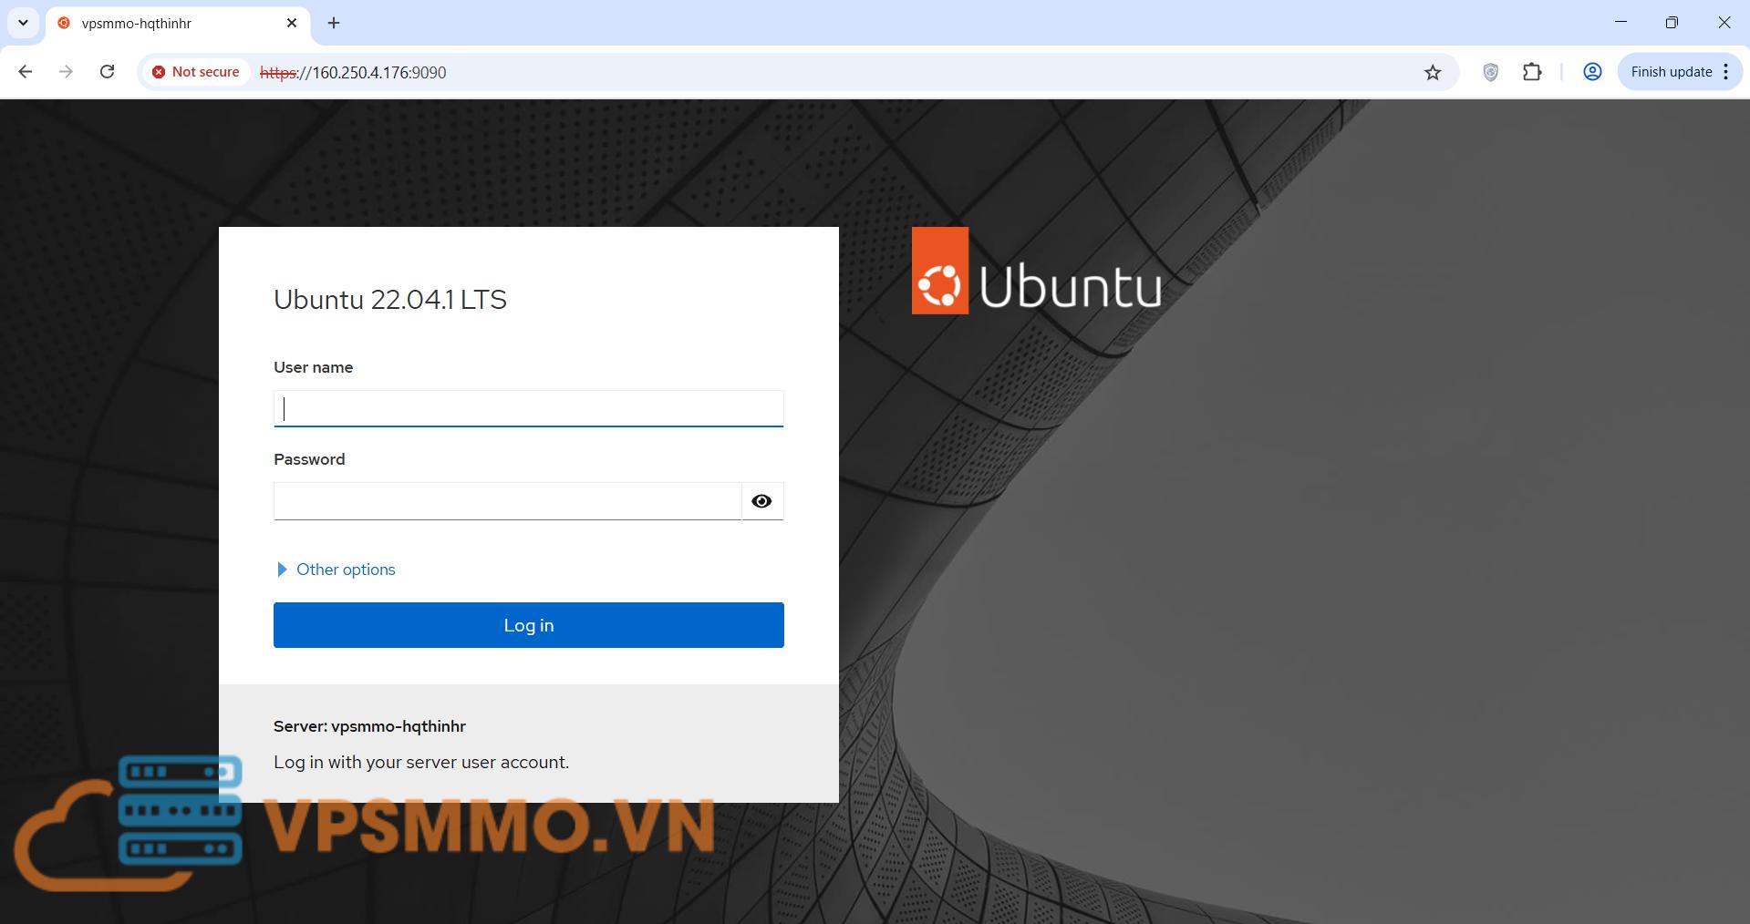
Task: Open the shield extension icon
Action: coord(1490,72)
